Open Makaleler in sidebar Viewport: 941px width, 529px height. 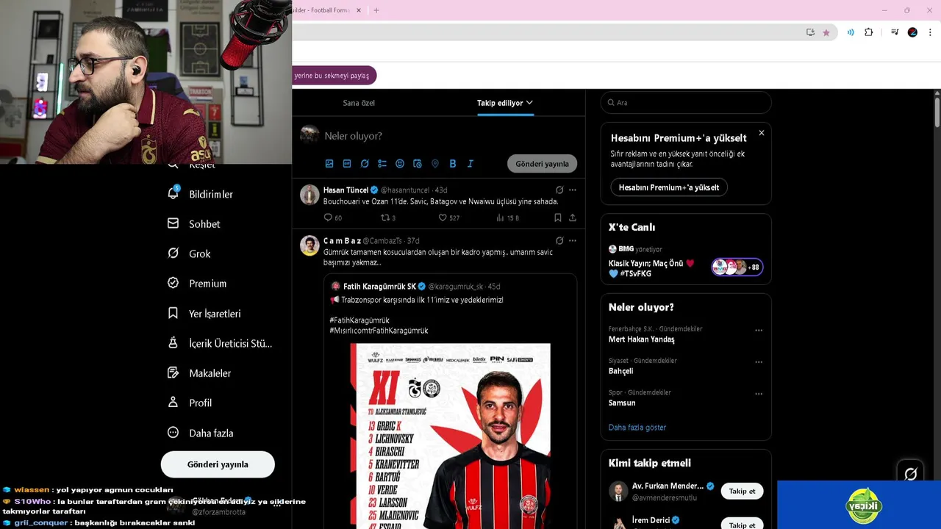click(x=199, y=373)
